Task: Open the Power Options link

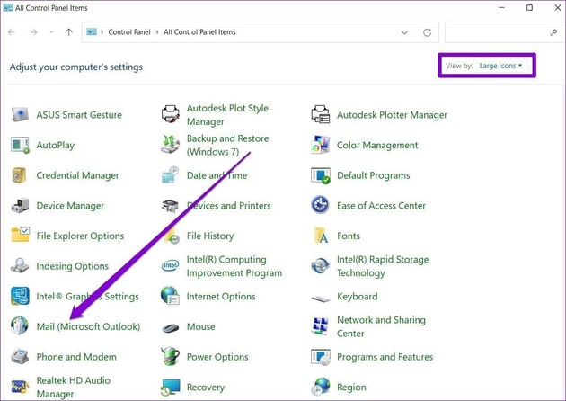Action: pyautogui.click(x=217, y=357)
